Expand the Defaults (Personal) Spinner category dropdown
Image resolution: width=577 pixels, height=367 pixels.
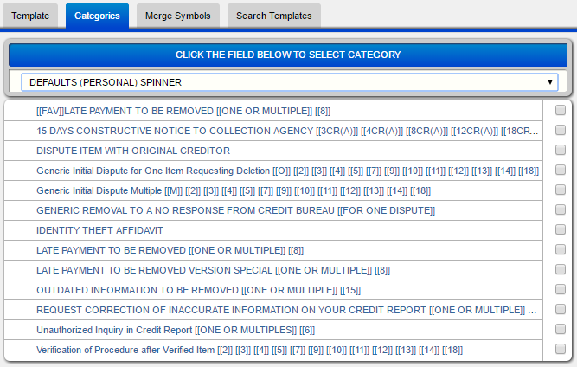288,82
